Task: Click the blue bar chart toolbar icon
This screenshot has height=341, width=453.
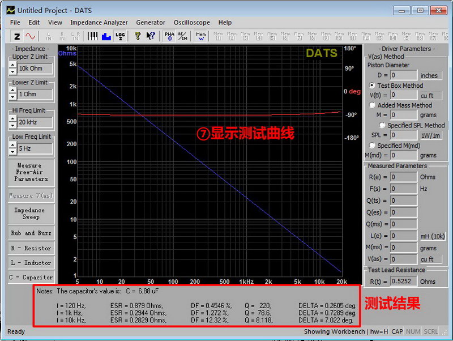Action: pyautogui.click(x=106, y=36)
